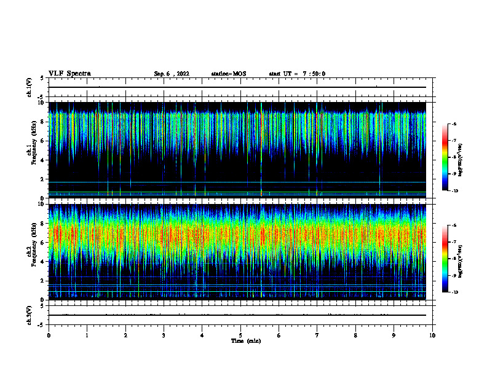Click time axis tick label "7"

click(317, 335)
